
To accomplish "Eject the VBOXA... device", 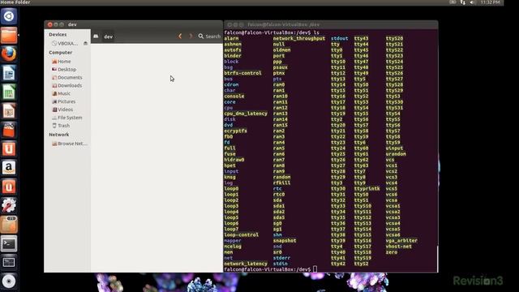I will tap(85, 43).
